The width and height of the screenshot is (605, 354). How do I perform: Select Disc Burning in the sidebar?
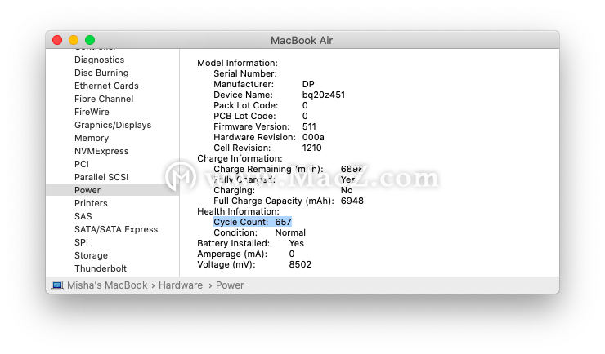click(101, 73)
